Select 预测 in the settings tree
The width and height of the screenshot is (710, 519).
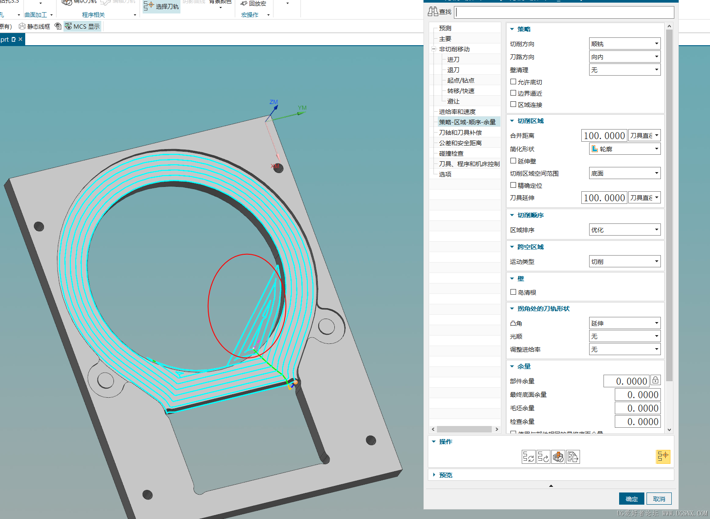point(445,28)
